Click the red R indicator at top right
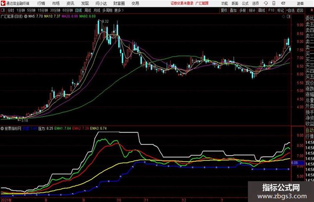314x202 pixels. (x=312, y=10)
